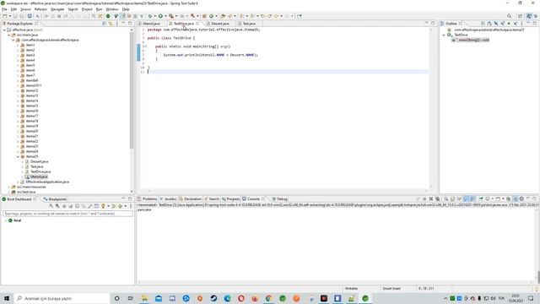Select itema12 package in the tree
Screen dimensions: 540x304
coord(32,90)
